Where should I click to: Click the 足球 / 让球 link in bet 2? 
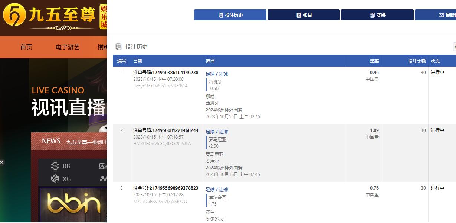tap(217, 132)
